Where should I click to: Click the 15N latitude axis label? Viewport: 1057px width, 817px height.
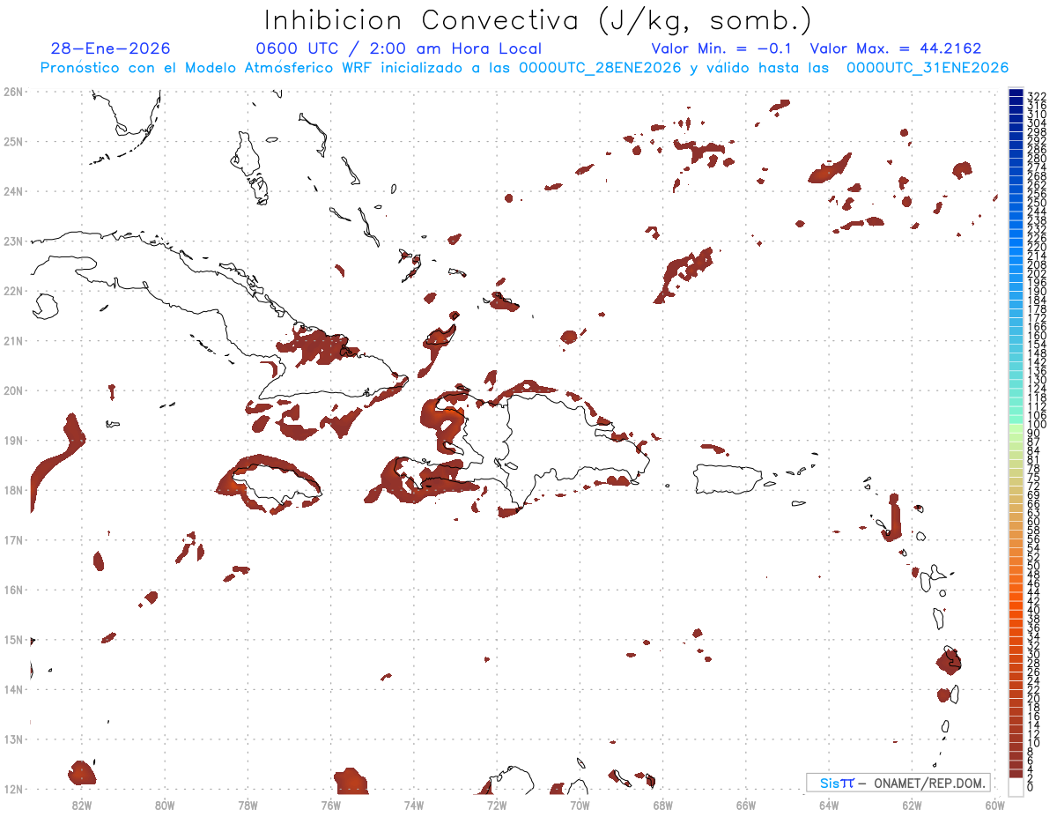[13, 639]
